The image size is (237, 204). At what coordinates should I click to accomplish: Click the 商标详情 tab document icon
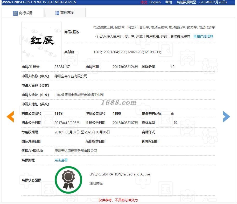pyautogui.click(x=15, y=13)
